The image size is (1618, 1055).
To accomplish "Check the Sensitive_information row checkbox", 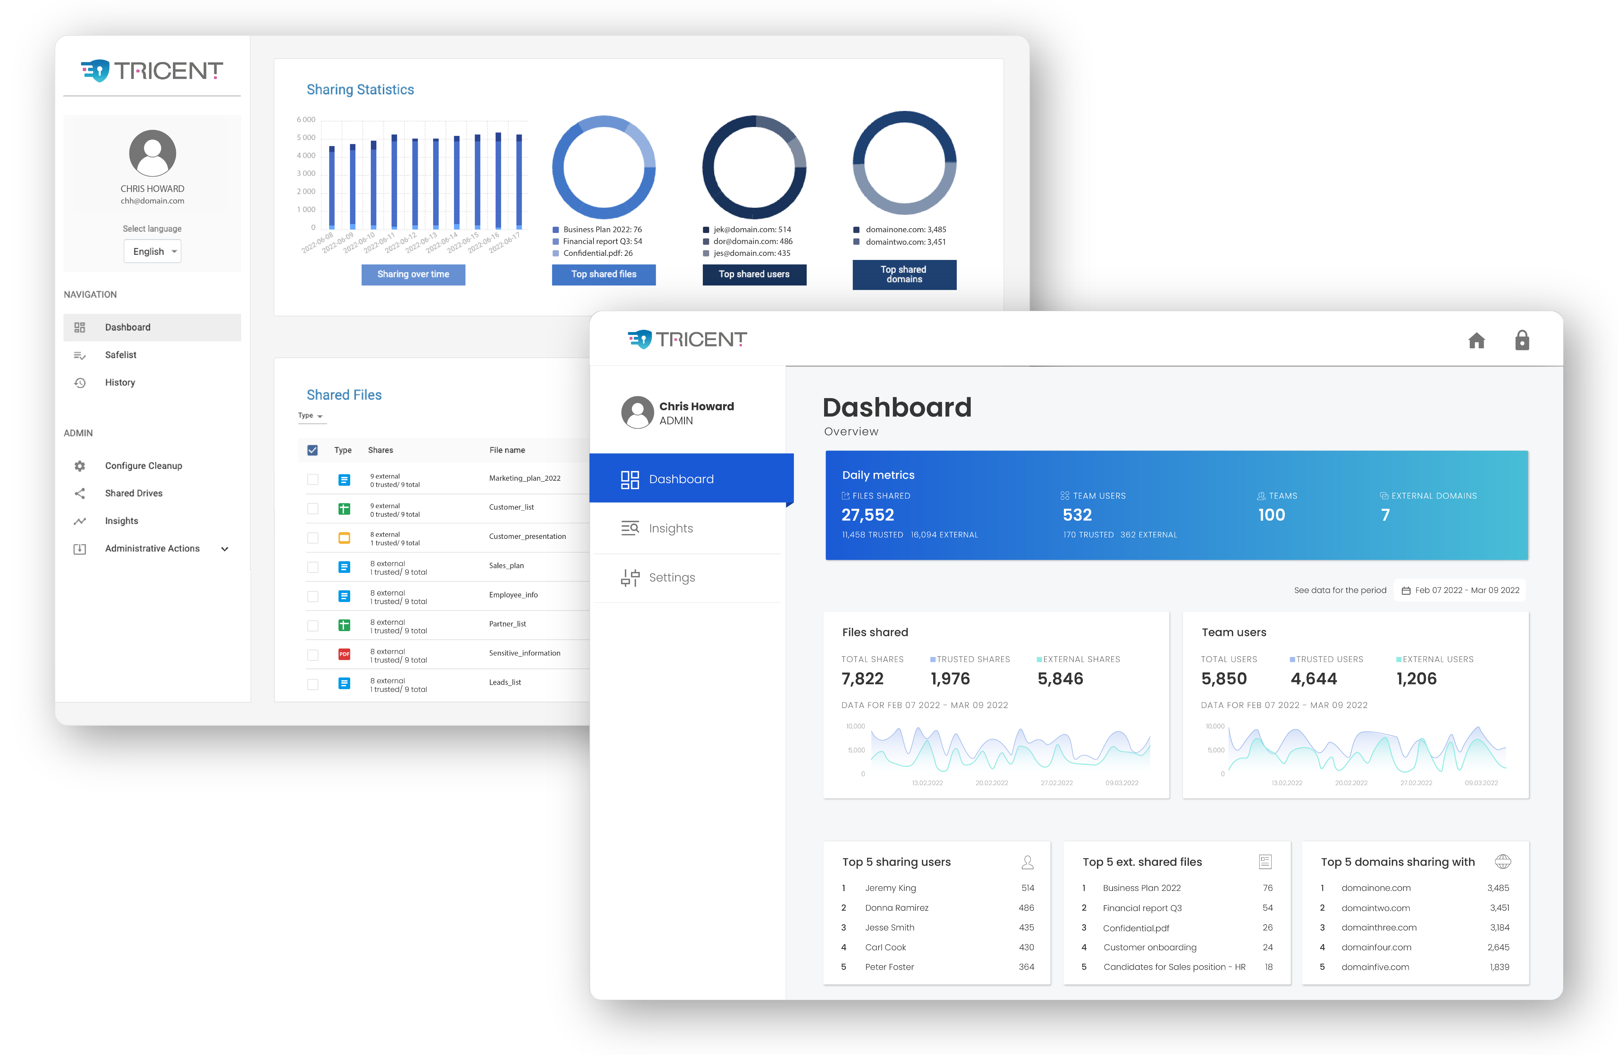I will point(313,655).
